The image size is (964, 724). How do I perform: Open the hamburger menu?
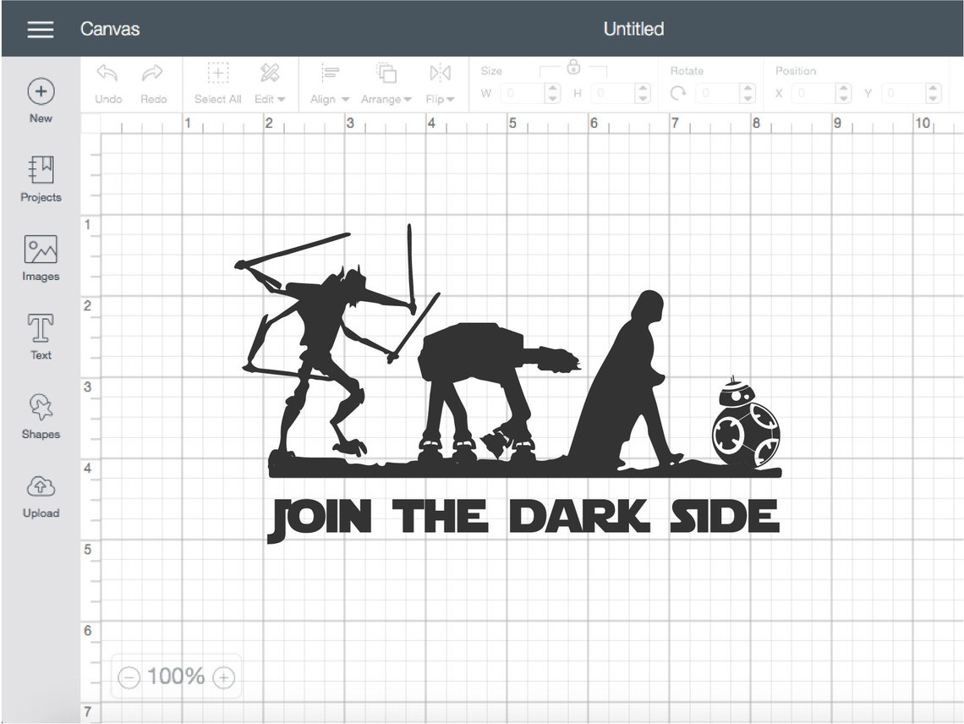[40, 29]
